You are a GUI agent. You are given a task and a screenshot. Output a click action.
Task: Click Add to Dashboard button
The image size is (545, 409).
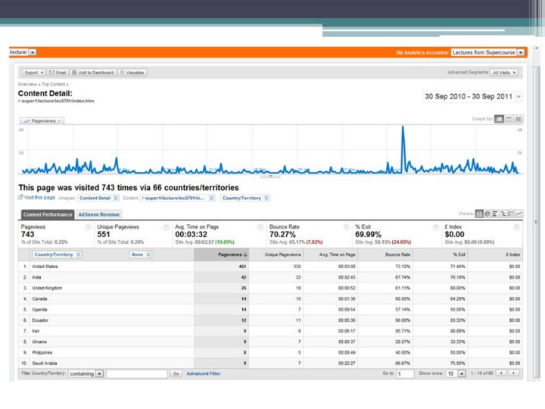tap(93, 72)
